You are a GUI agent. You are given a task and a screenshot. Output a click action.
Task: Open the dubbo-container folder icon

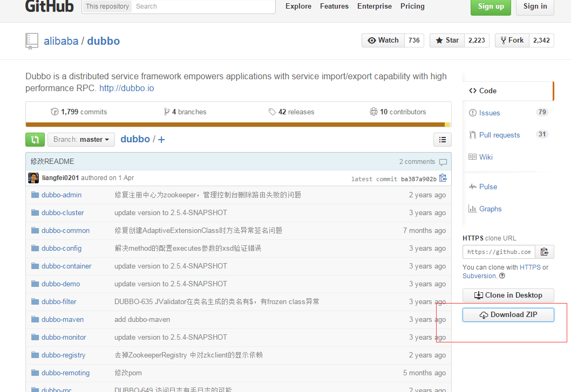pyautogui.click(x=35, y=266)
